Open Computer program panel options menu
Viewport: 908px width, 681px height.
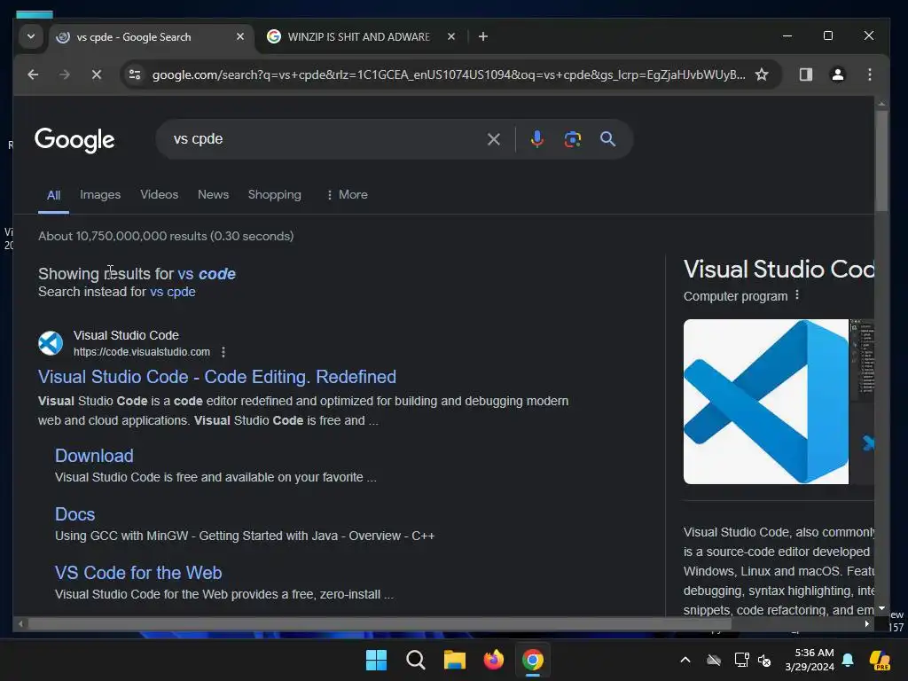[797, 294]
